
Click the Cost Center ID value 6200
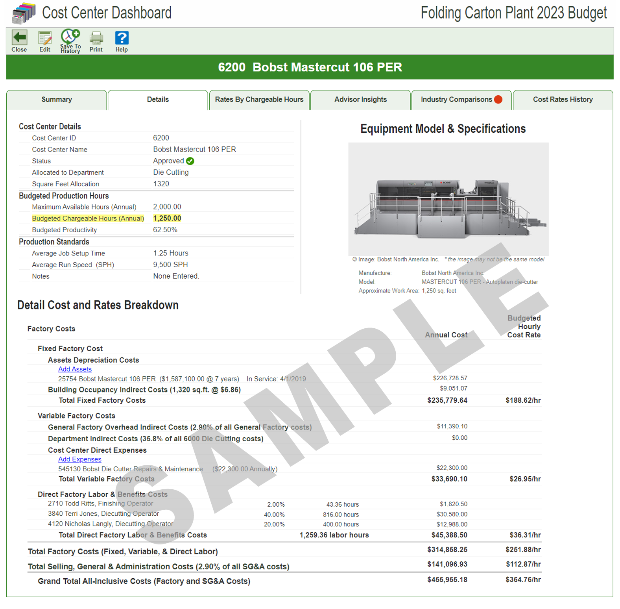tap(161, 138)
